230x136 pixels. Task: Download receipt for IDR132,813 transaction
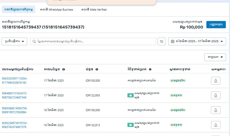[215, 125]
